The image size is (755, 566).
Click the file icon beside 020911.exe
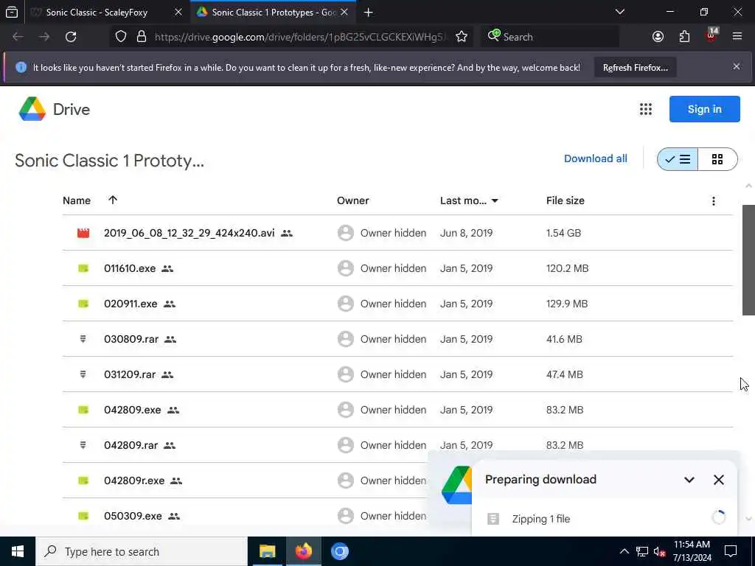(x=83, y=304)
